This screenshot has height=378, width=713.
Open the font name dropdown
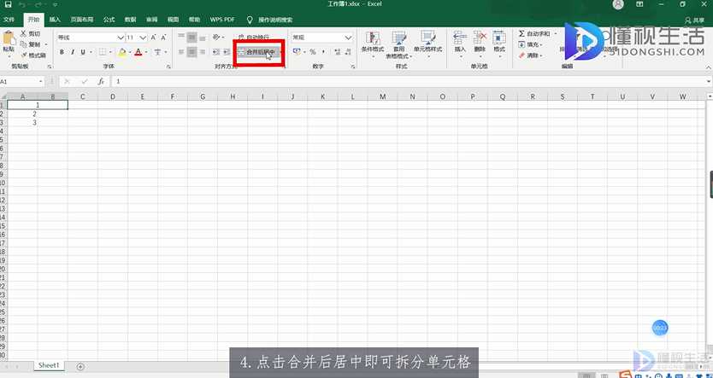(x=120, y=38)
